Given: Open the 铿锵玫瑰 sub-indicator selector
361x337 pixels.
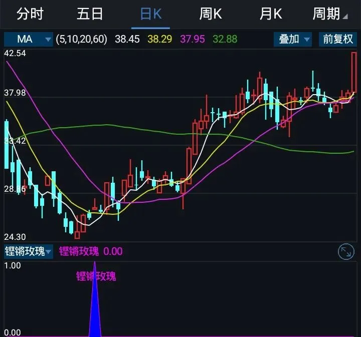Looking at the screenshot, I should pos(29,251).
